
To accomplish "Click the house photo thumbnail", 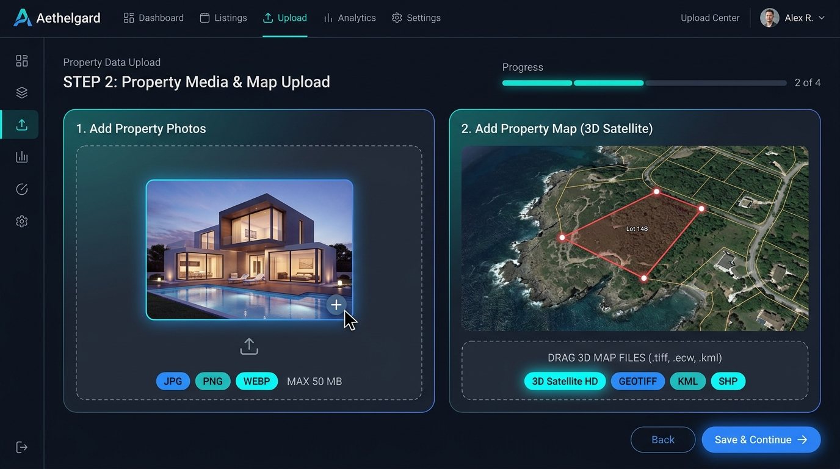I will (250, 250).
